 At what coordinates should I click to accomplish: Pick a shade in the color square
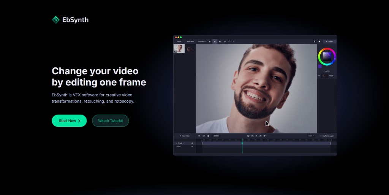click(327, 56)
